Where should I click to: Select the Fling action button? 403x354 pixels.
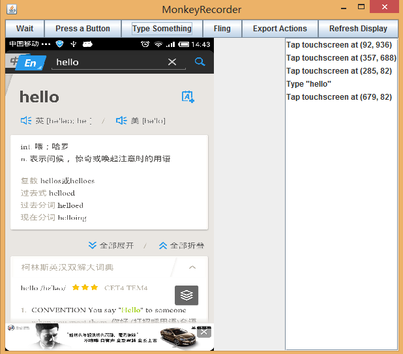(x=222, y=29)
